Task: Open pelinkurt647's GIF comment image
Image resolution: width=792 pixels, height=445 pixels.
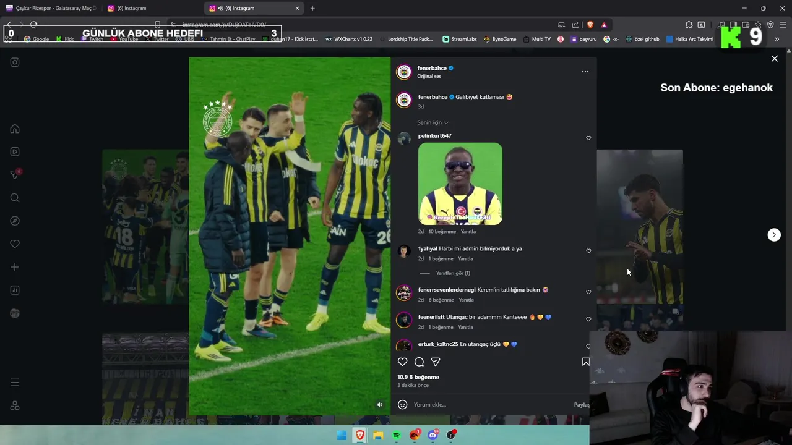Action: pos(460,184)
